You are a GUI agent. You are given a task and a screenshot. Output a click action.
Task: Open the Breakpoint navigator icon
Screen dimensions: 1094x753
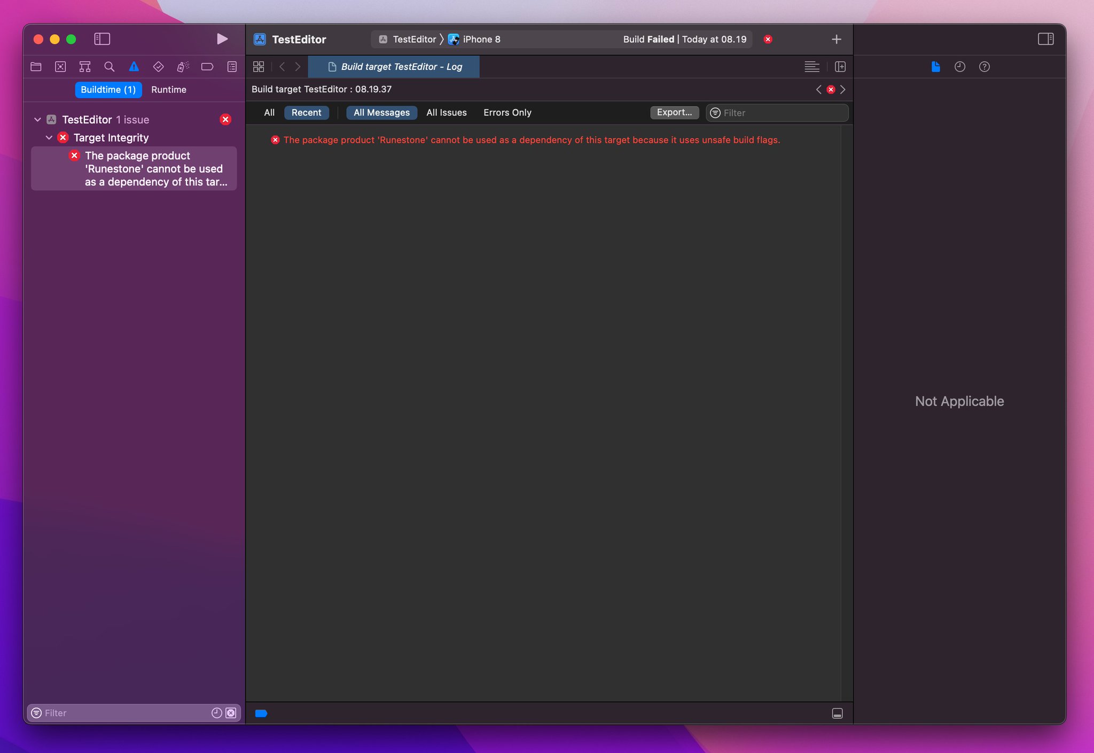click(207, 67)
